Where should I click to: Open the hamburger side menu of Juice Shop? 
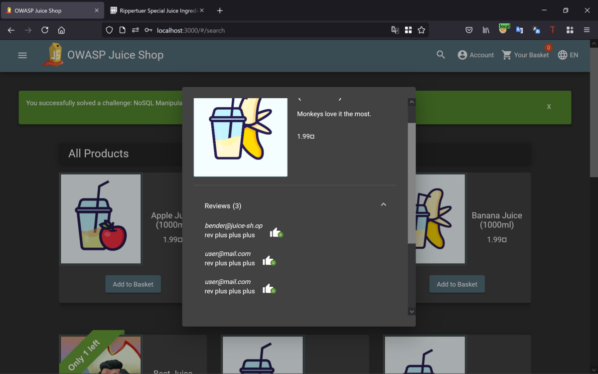(x=22, y=55)
